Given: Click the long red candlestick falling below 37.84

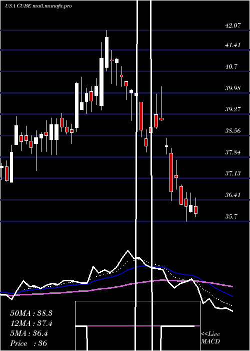Looking at the screenshot, I should (171, 172).
